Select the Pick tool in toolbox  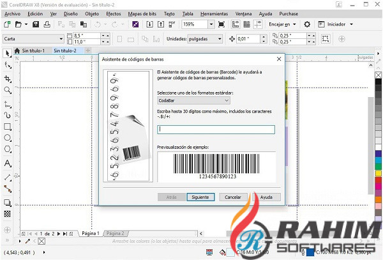7,53
